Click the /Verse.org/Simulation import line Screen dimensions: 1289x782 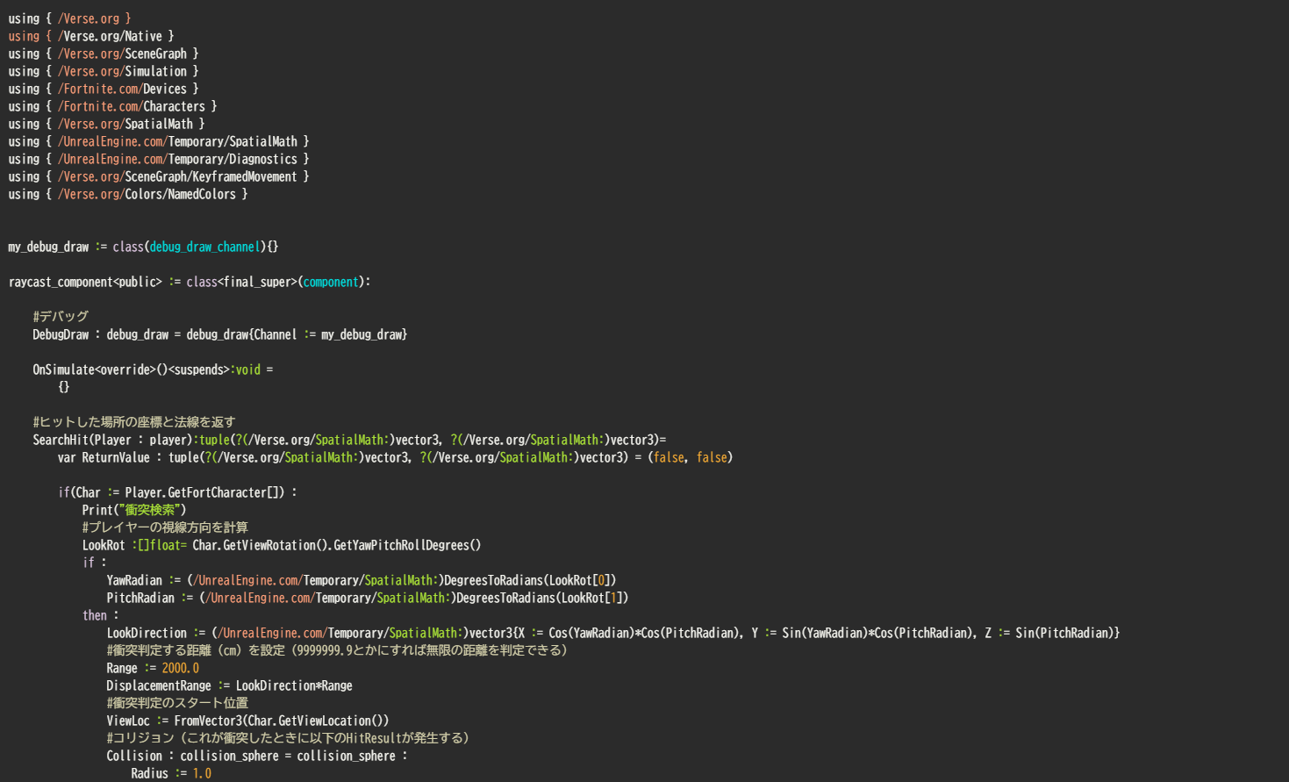104,71
